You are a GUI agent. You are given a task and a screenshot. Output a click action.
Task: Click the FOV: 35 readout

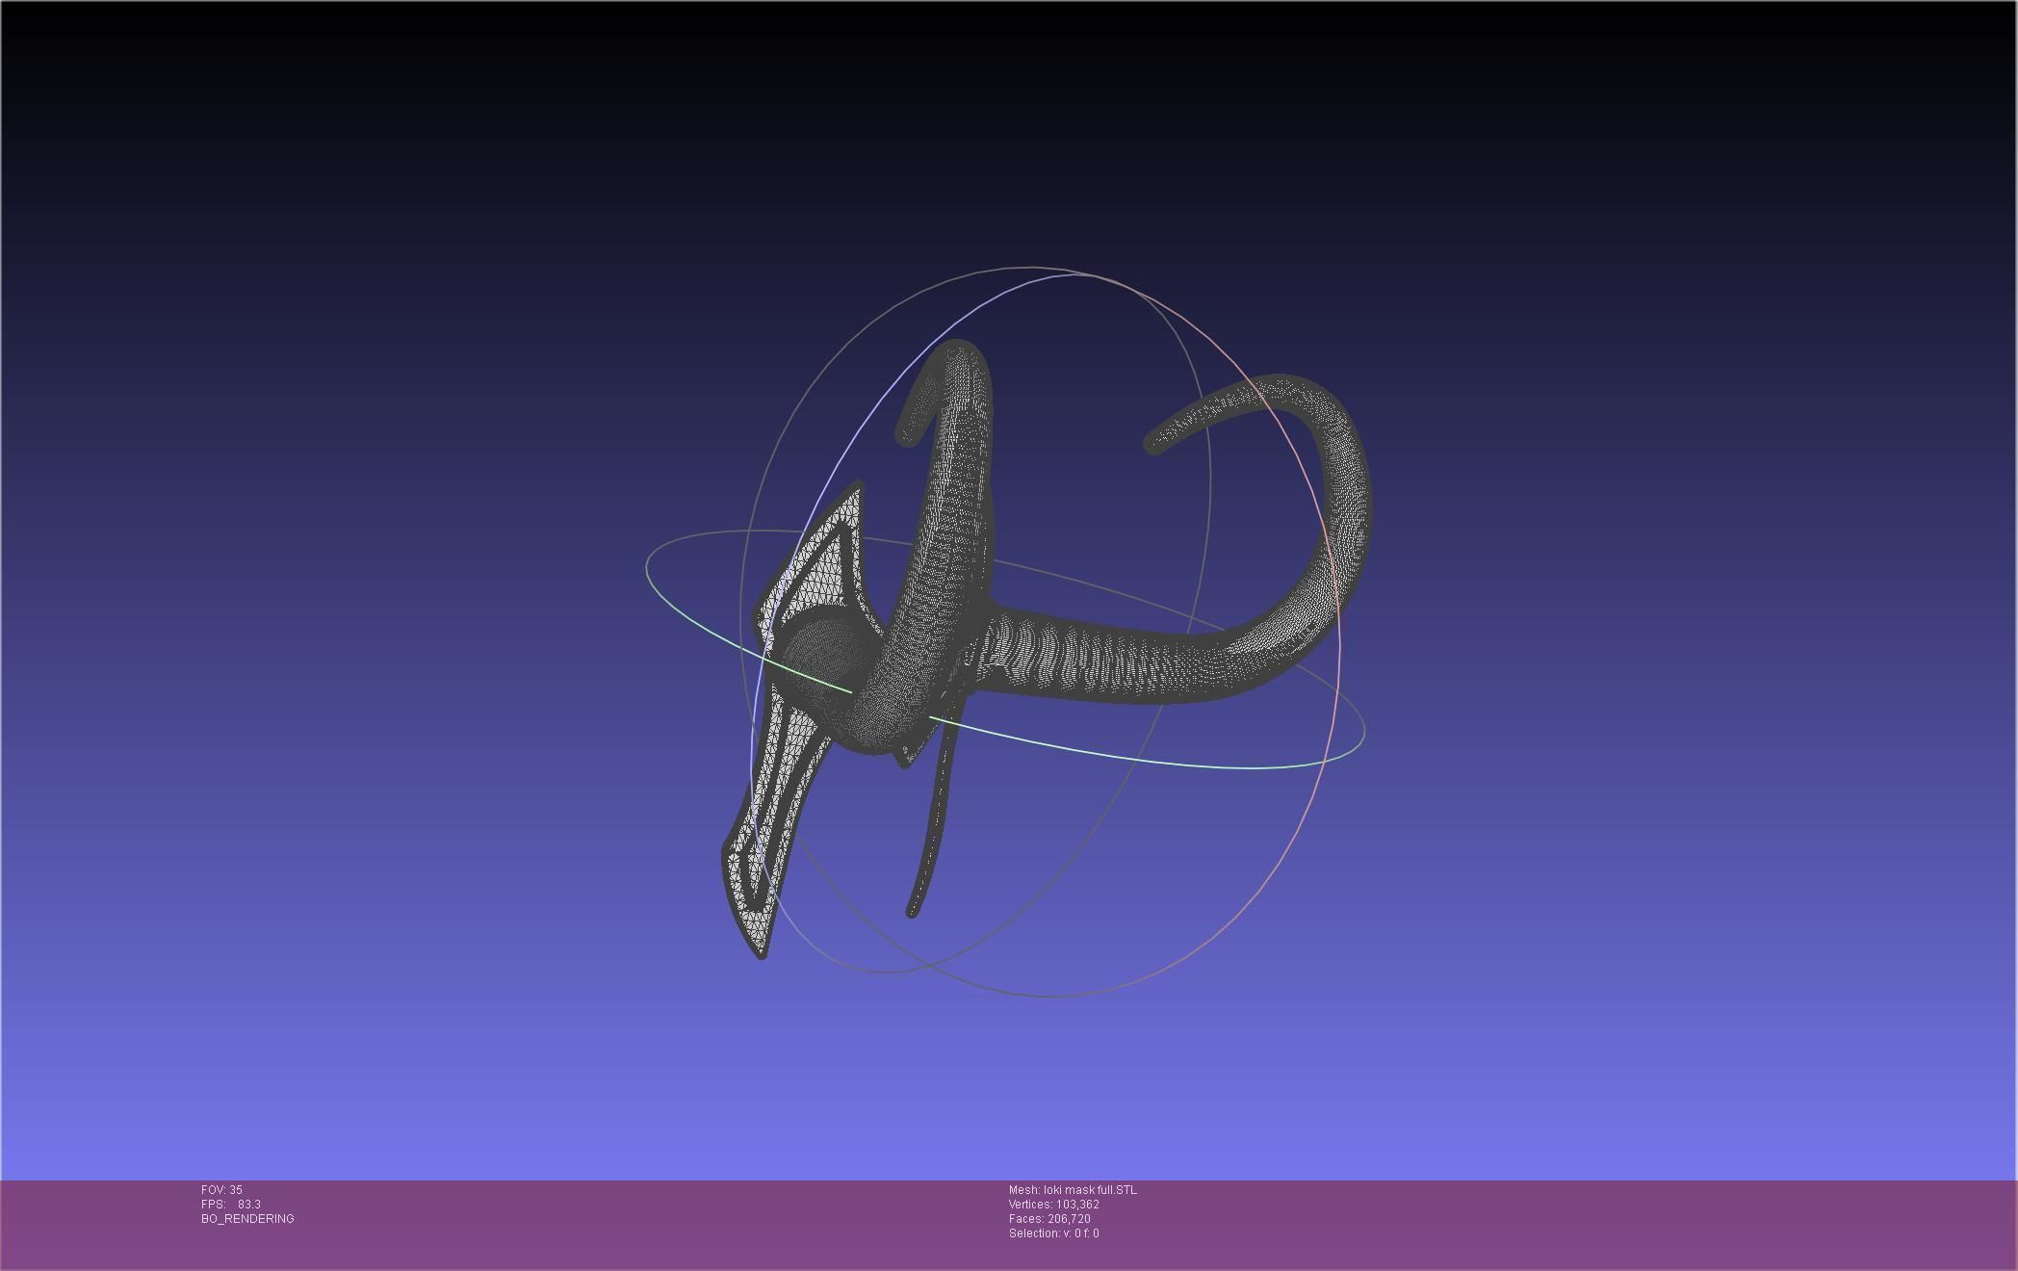pos(221,1190)
